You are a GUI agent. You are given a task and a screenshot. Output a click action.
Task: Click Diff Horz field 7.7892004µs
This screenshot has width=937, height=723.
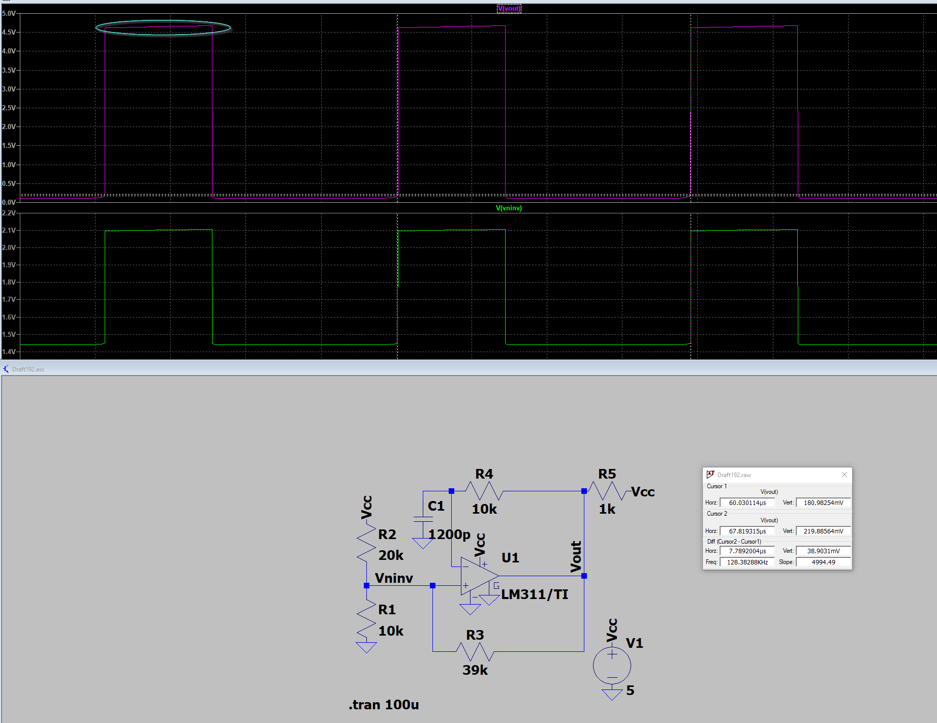tap(747, 551)
